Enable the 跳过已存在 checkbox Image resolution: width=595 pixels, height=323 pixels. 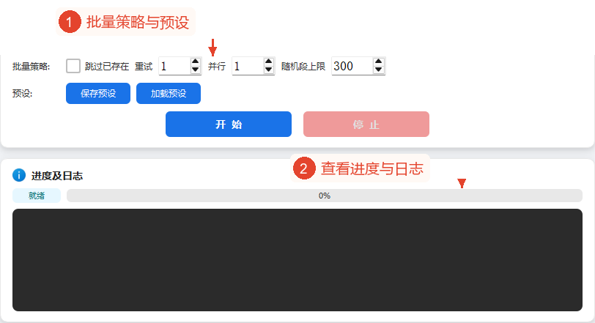click(73, 66)
